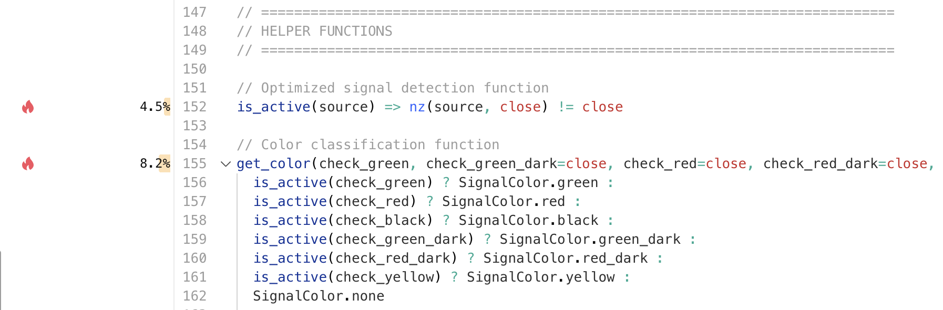Select line number 152 in gutter
The width and height of the screenshot is (943, 310).
click(x=194, y=107)
